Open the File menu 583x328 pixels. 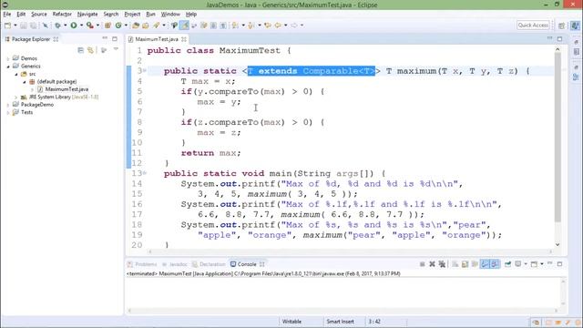[x=7, y=15]
